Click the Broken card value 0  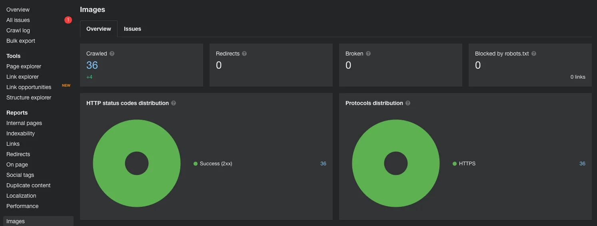[x=348, y=65]
